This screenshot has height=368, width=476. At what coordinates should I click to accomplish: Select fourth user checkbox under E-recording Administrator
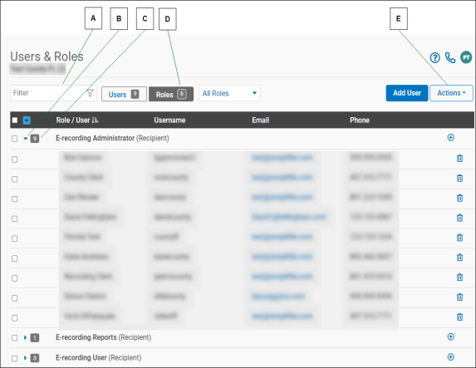coord(15,218)
